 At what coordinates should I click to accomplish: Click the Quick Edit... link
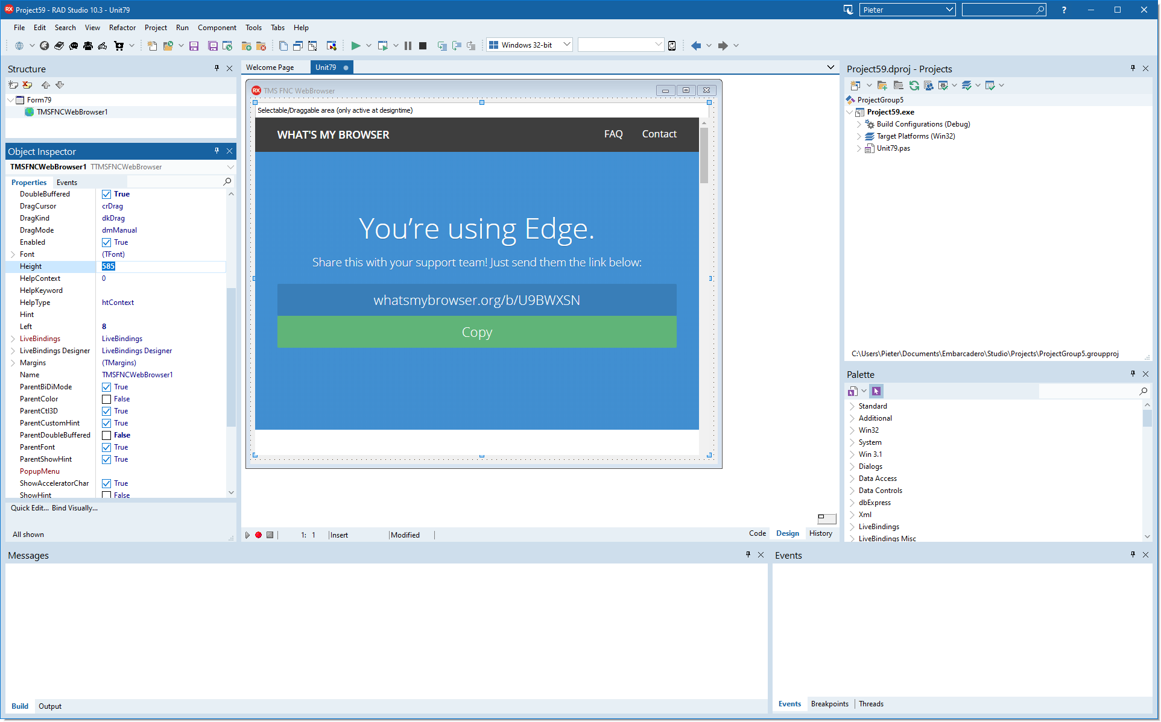click(30, 508)
